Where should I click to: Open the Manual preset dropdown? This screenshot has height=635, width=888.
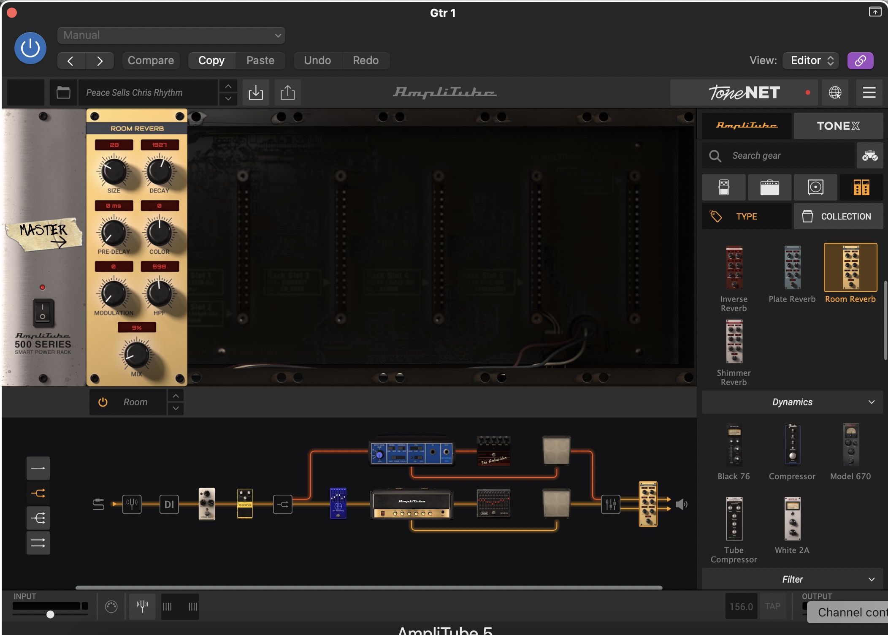(x=171, y=35)
